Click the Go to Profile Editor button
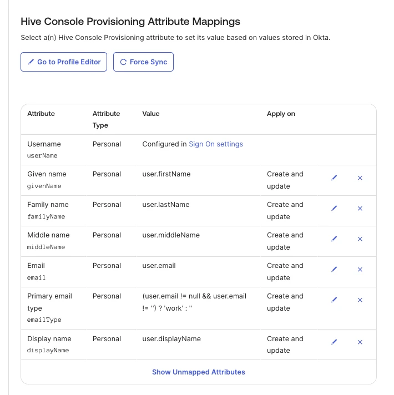This screenshot has width=394, height=395. [64, 62]
